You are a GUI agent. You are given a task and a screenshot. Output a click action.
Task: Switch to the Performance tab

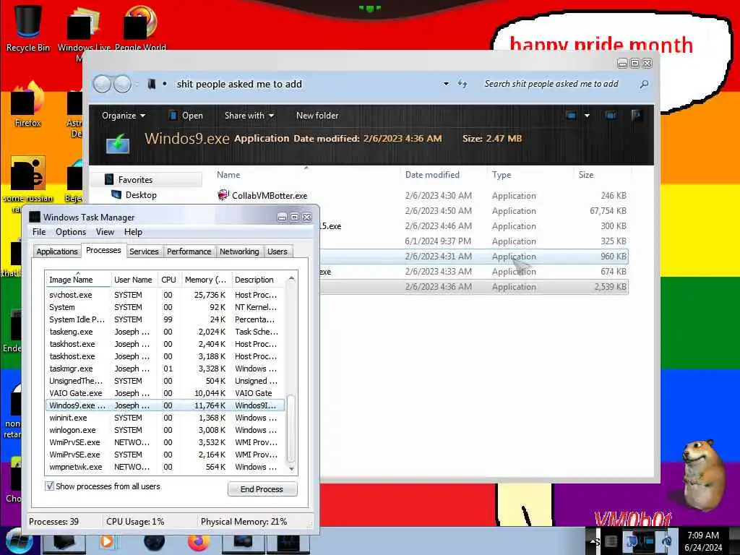[x=189, y=251]
